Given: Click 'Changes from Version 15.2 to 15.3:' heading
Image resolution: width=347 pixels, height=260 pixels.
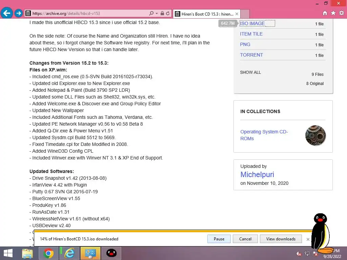Looking at the screenshot, I should 69,63.
